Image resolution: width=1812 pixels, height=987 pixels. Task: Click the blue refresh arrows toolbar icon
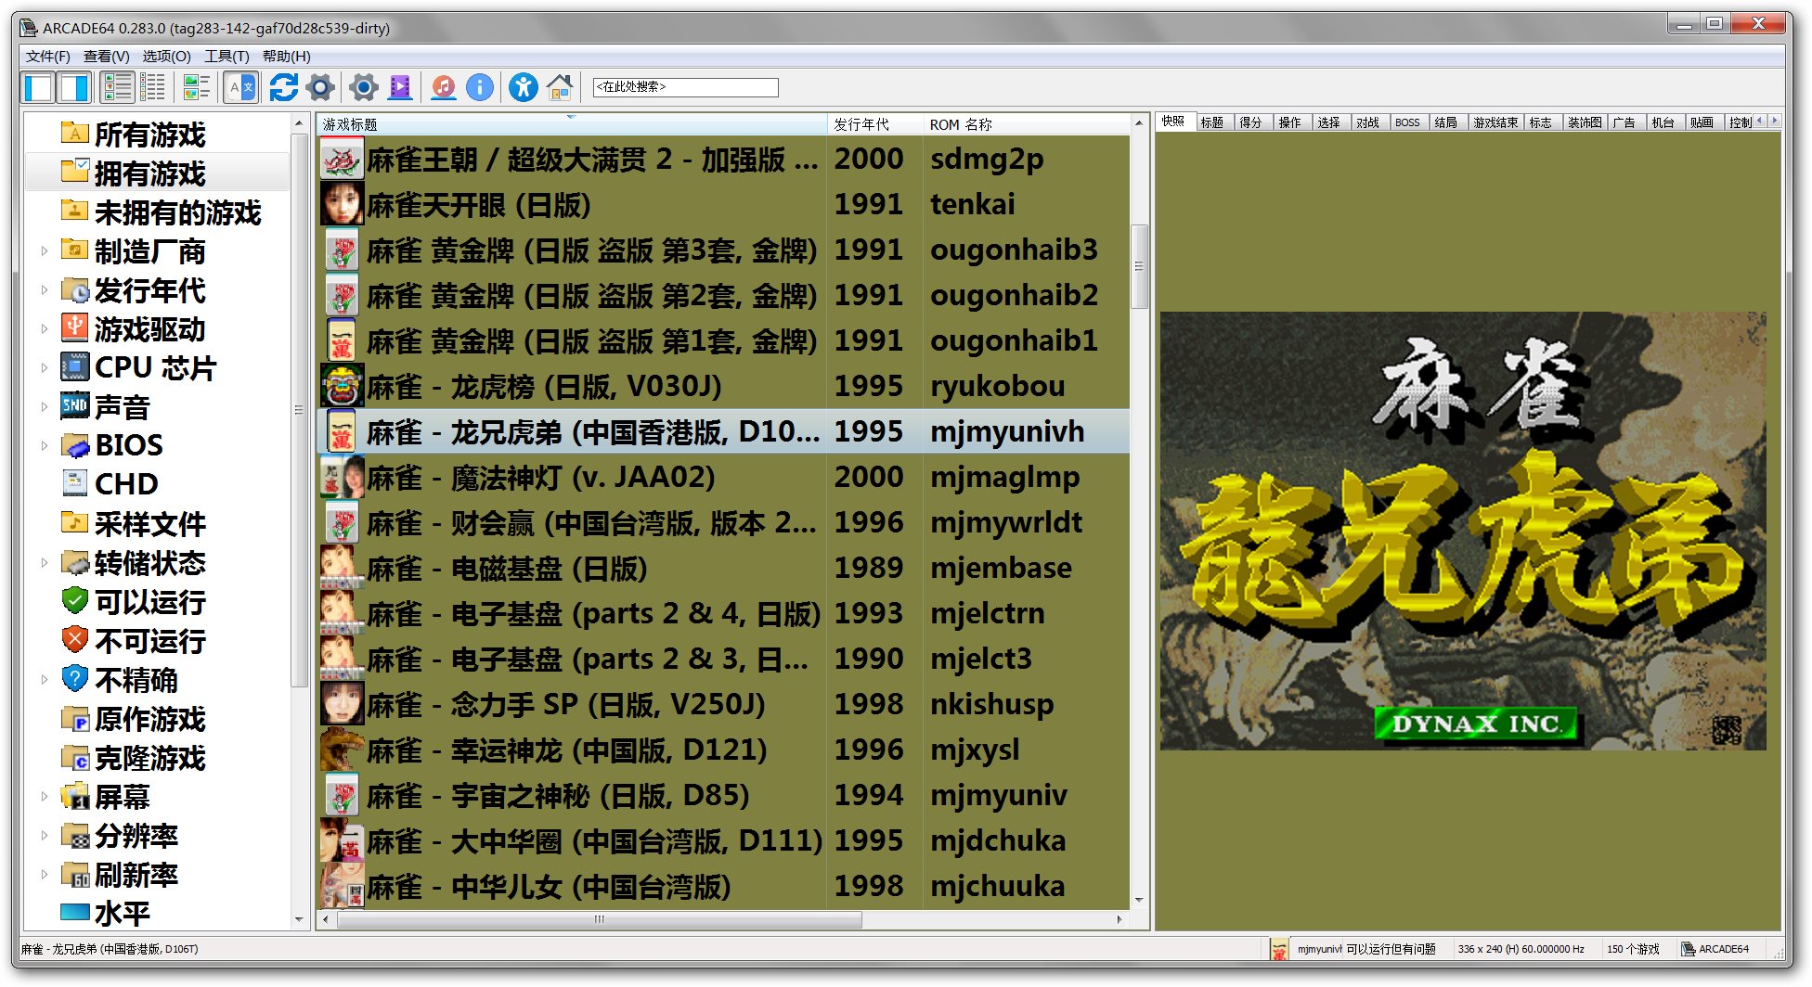pos(283,87)
